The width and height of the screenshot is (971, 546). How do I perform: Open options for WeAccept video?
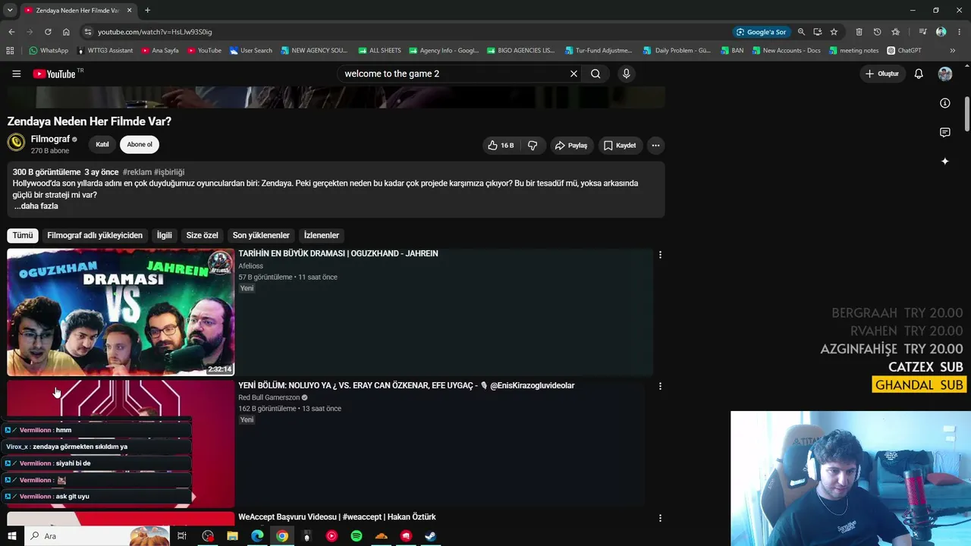(660, 518)
